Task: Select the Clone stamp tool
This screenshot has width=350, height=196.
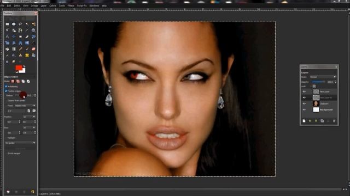Action: (x=20, y=55)
